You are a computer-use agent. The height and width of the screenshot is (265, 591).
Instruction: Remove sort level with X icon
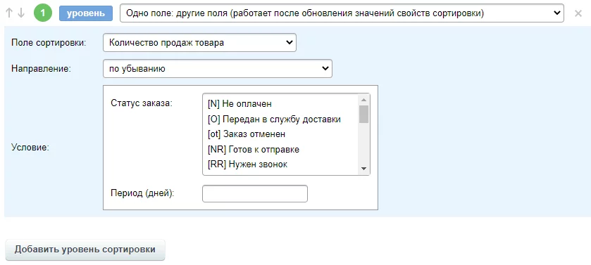coord(578,13)
